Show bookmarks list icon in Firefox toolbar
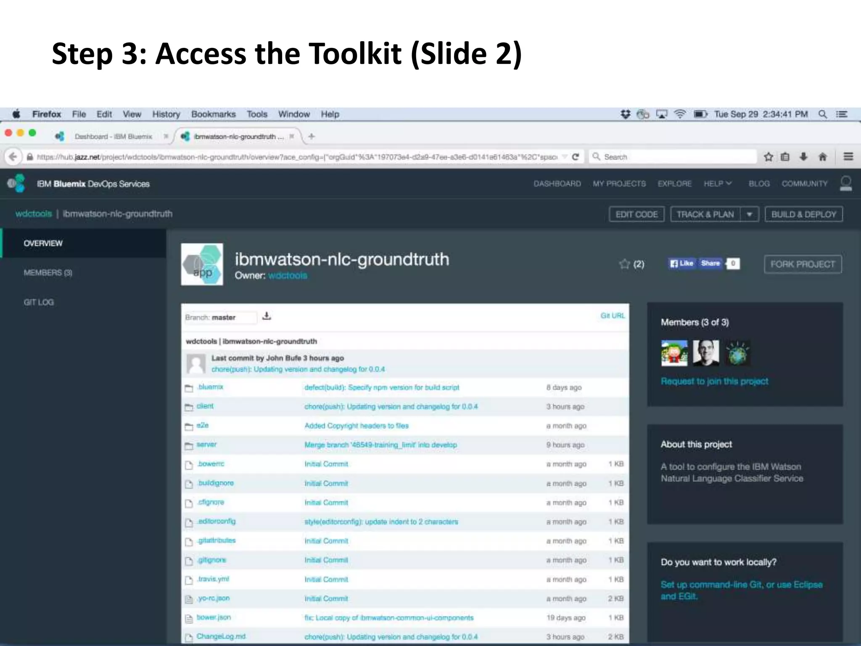Screen dimensions: 861x646 pyautogui.click(x=785, y=157)
